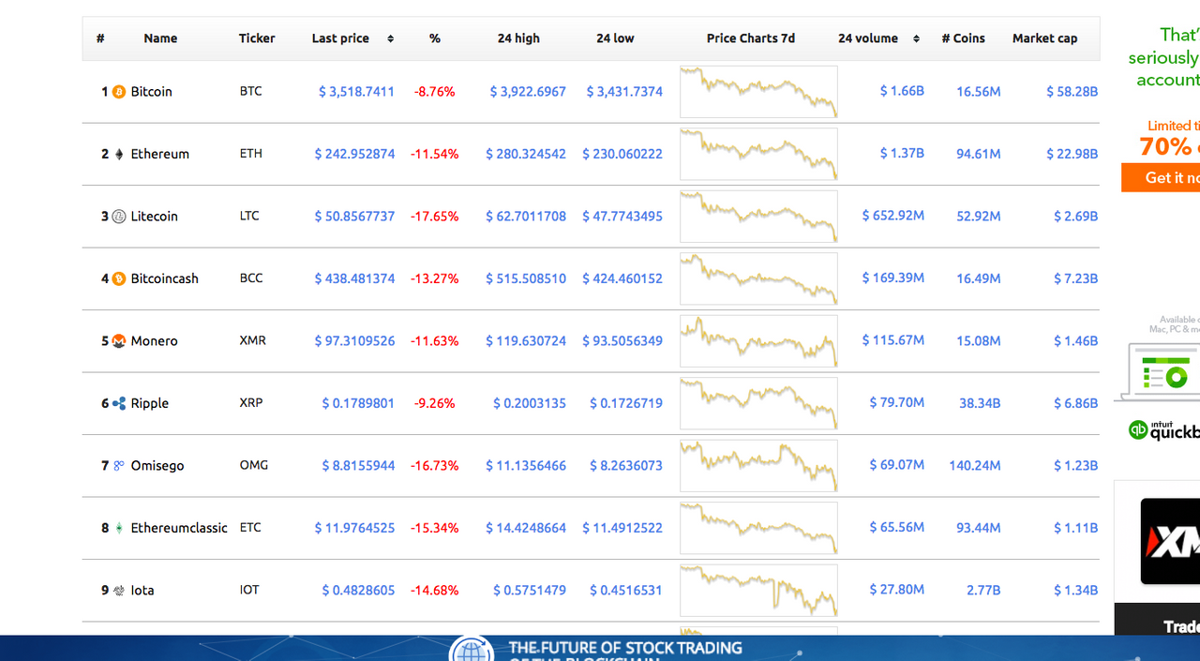Click the Ethereum diamond icon
The image size is (1200, 661).
119,154
